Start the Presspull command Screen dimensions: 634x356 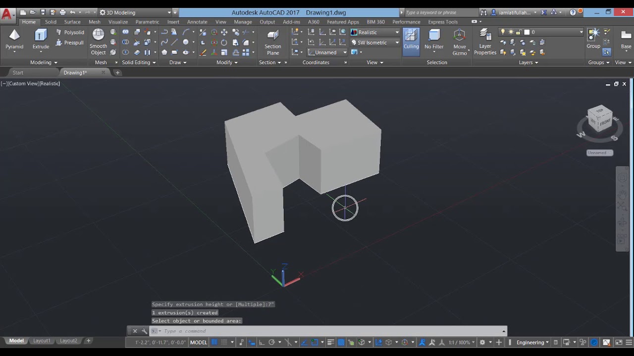coord(69,43)
